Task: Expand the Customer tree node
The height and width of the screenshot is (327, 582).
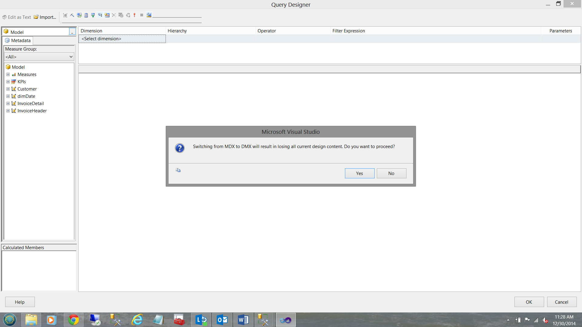Action: 8,89
